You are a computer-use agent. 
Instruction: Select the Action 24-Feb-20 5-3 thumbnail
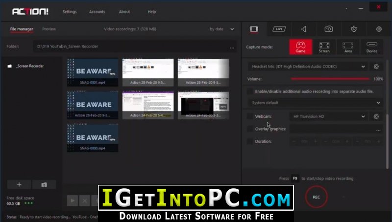(203, 105)
